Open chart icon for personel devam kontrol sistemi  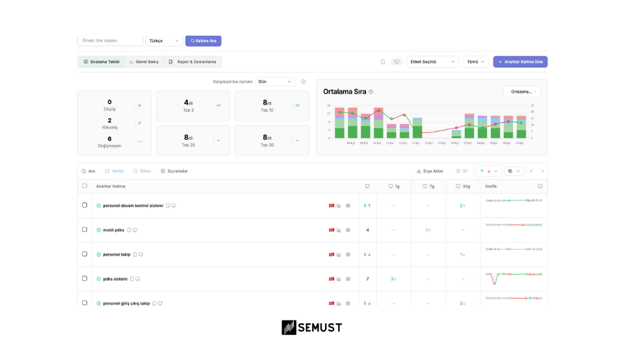[339, 206]
